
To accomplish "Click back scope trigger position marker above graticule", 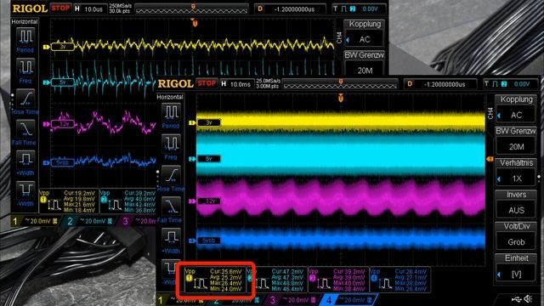I will (x=195, y=23).
